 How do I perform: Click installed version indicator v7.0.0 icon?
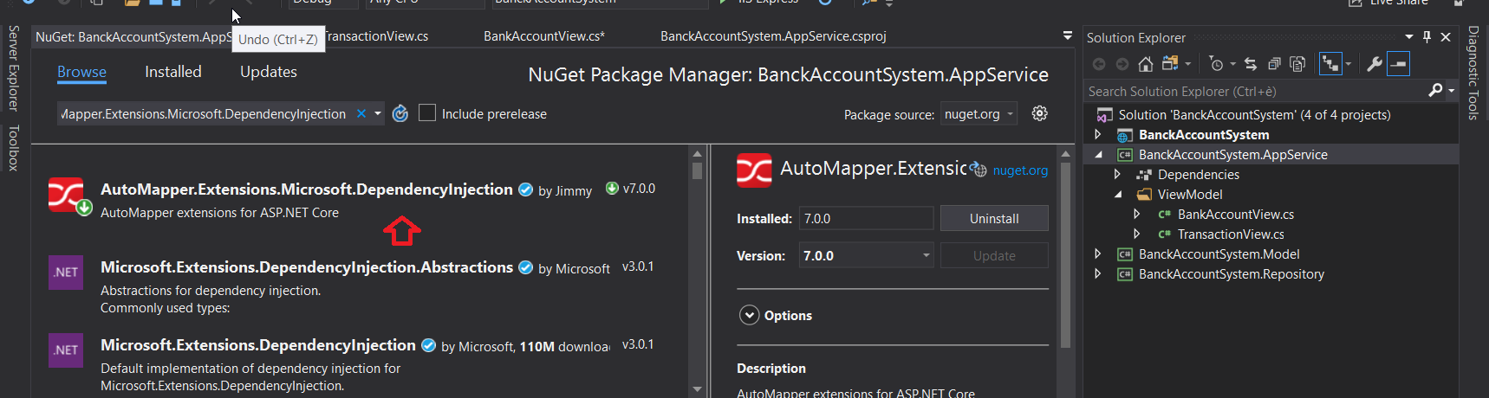612,188
